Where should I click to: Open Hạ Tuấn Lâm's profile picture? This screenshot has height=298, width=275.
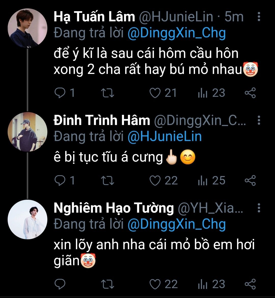28,28
